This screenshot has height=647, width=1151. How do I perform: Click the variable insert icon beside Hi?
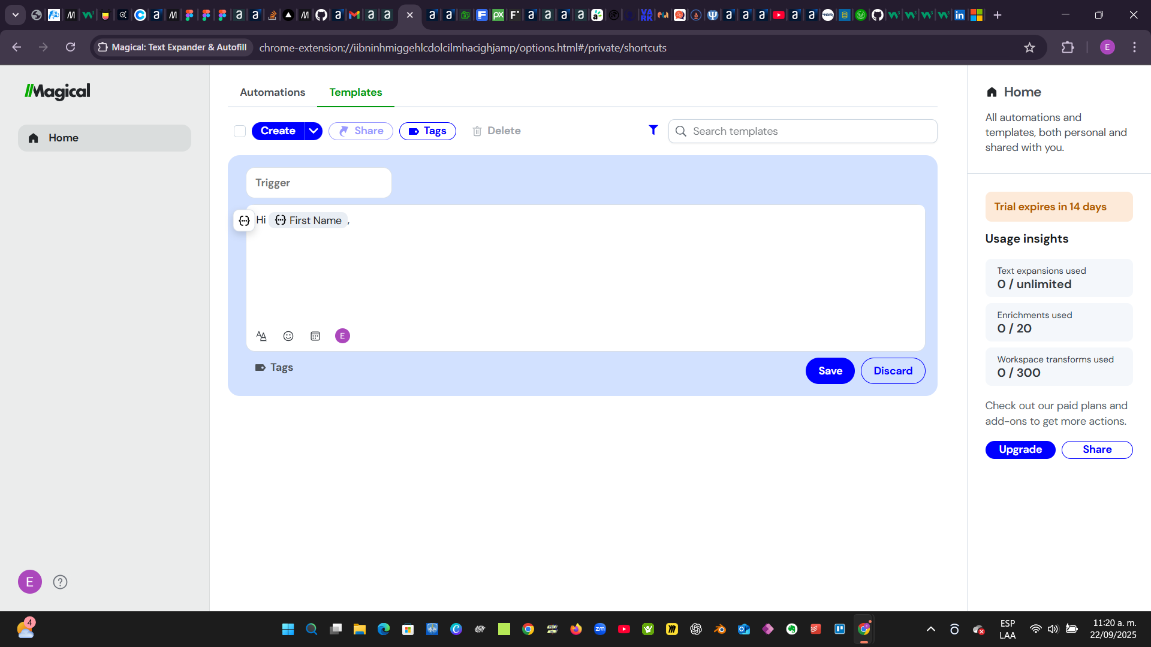pyautogui.click(x=244, y=221)
